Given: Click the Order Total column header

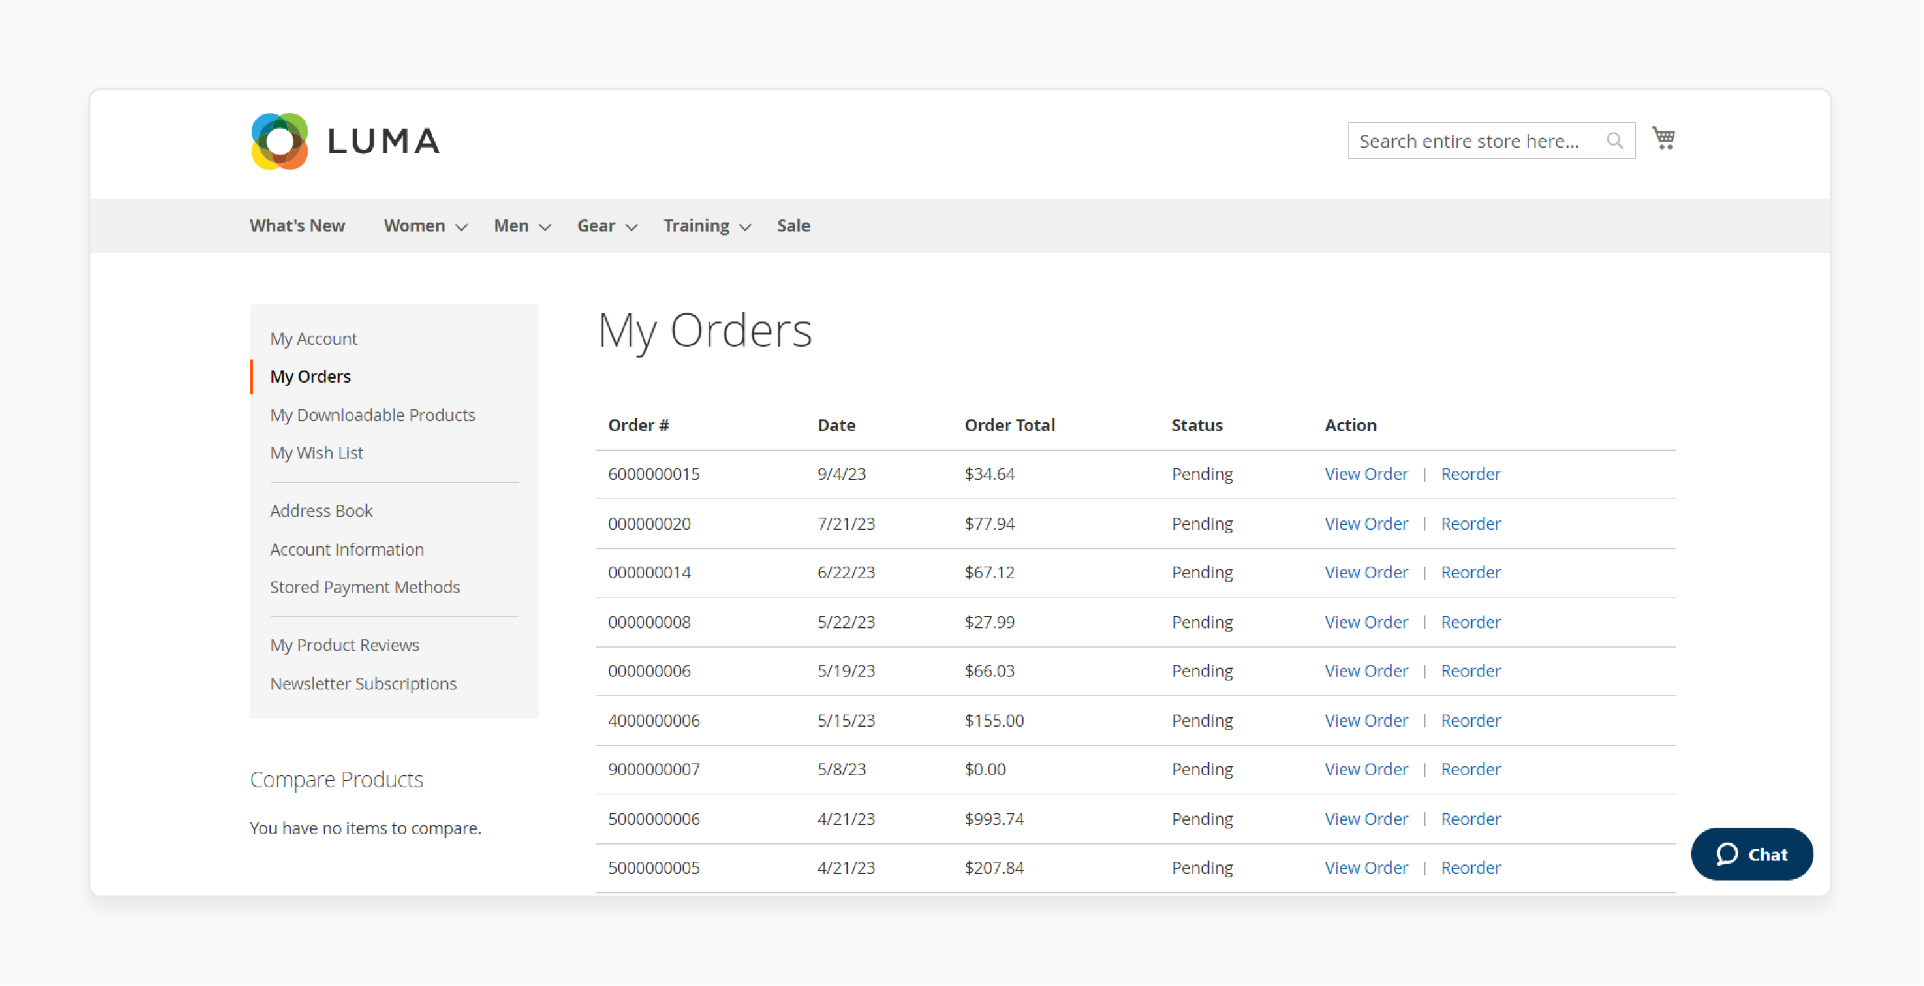Looking at the screenshot, I should (x=1010, y=425).
